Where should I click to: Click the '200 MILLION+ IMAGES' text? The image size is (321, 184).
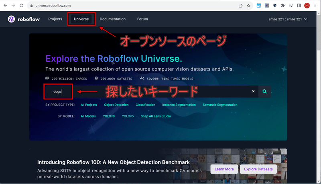coord(69,79)
